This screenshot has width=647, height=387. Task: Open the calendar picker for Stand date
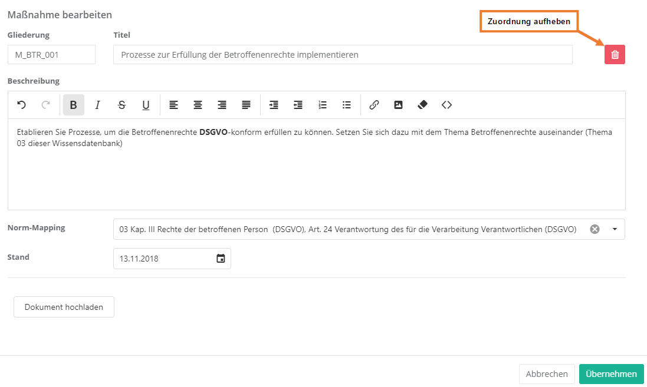click(221, 258)
